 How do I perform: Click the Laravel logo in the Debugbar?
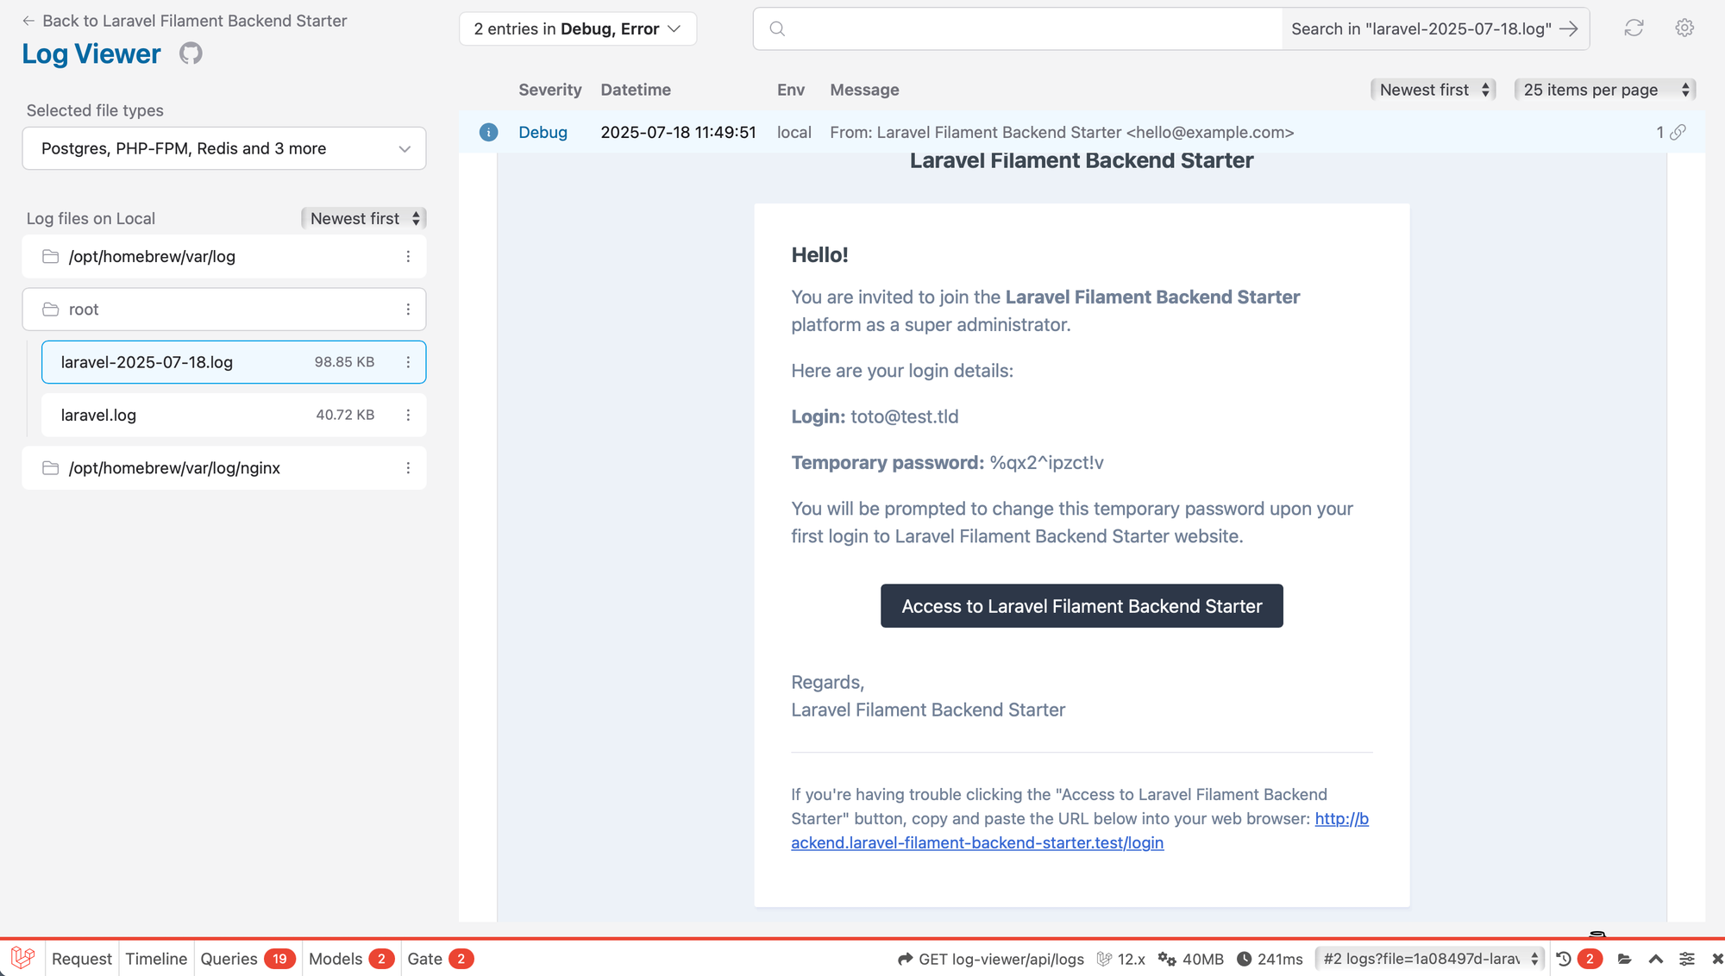click(22, 958)
